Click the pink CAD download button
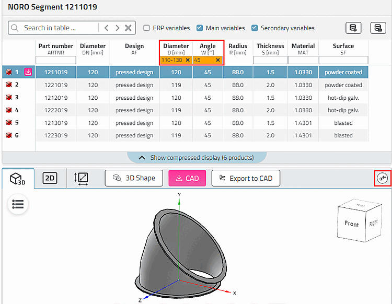This screenshot has width=392, height=304. click(x=187, y=178)
